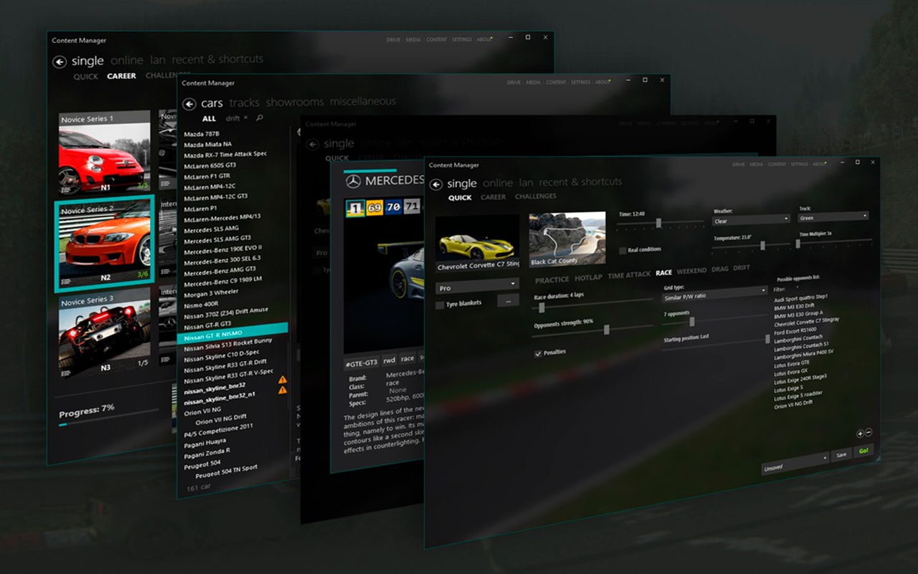Click the back arrow in the career window
Screen dimensions: 918x574
pyautogui.click(x=60, y=62)
